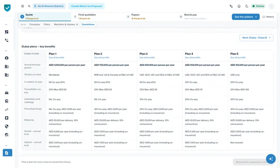Click 'AED 1,000,000 per person per year'
Image resolution: width=280 pixels, height=168 pixels.
67,65
